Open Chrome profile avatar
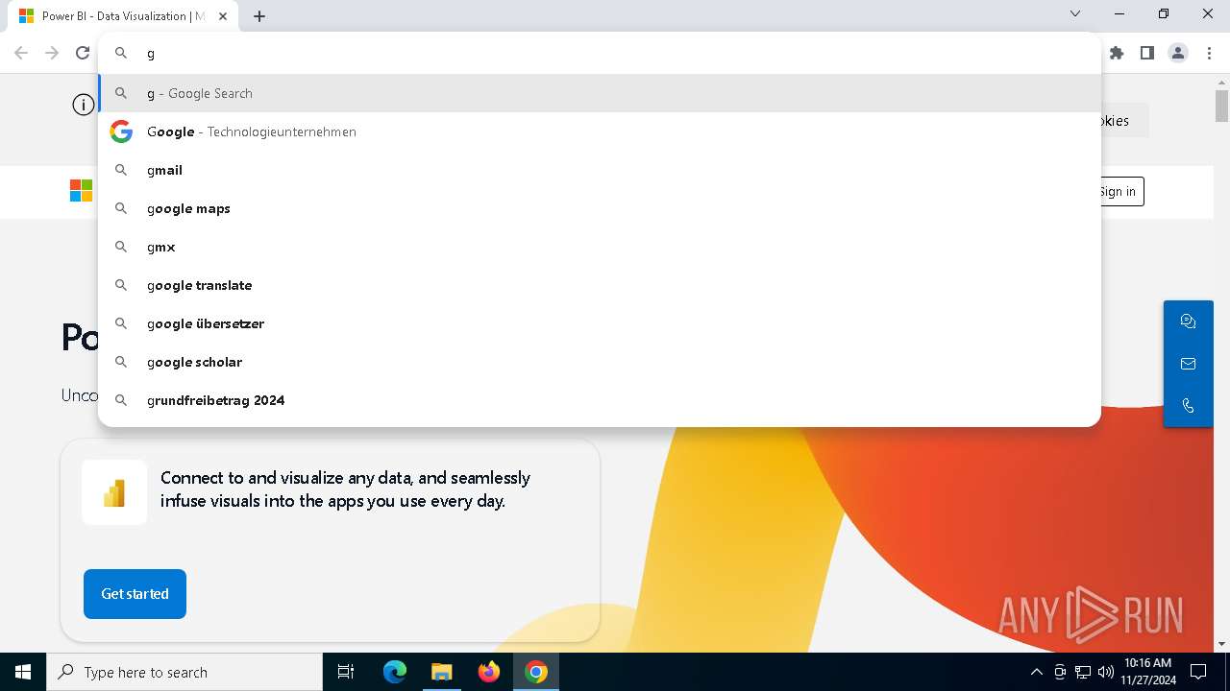Screen dimensions: 1230x691 point(1178,53)
